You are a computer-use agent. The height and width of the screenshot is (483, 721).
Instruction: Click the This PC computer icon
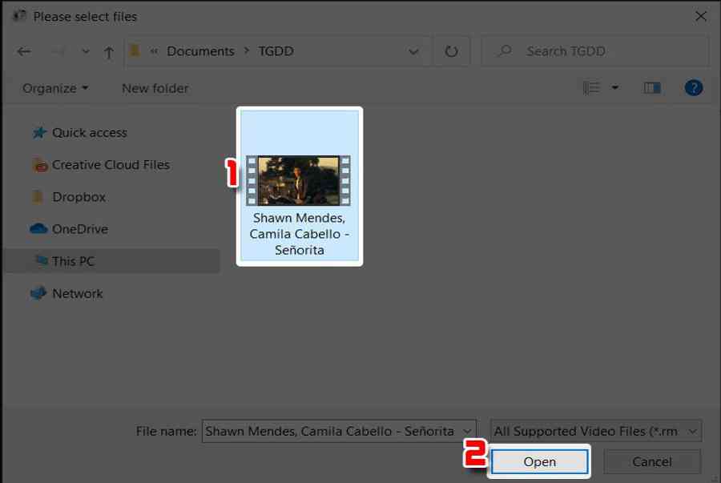click(42, 260)
